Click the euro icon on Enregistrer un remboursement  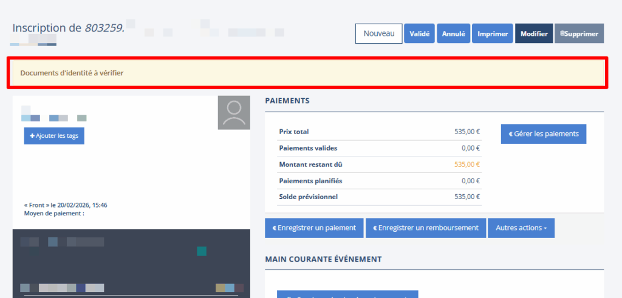(x=375, y=228)
